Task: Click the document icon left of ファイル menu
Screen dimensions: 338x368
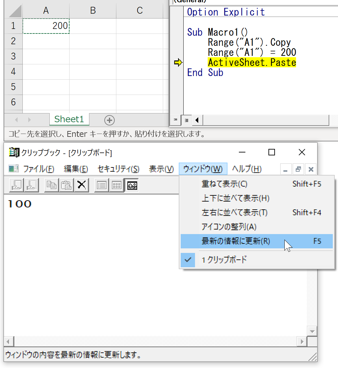Action: 14,169
